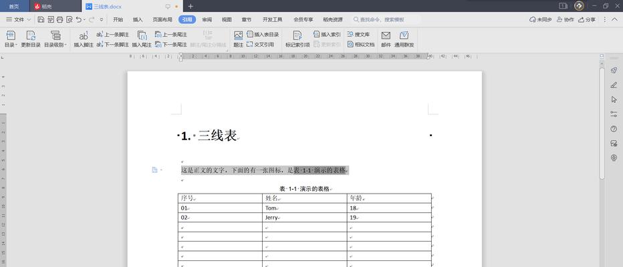Click the 未同步 sync status button
Image resolution: width=623 pixels, height=267 pixels.
point(540,19)
